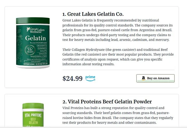The image size is (187, 128).
Task: Click the 'BEEF GELATIN' label on Vital Proteins canister
Action: [x=33, y=121]
